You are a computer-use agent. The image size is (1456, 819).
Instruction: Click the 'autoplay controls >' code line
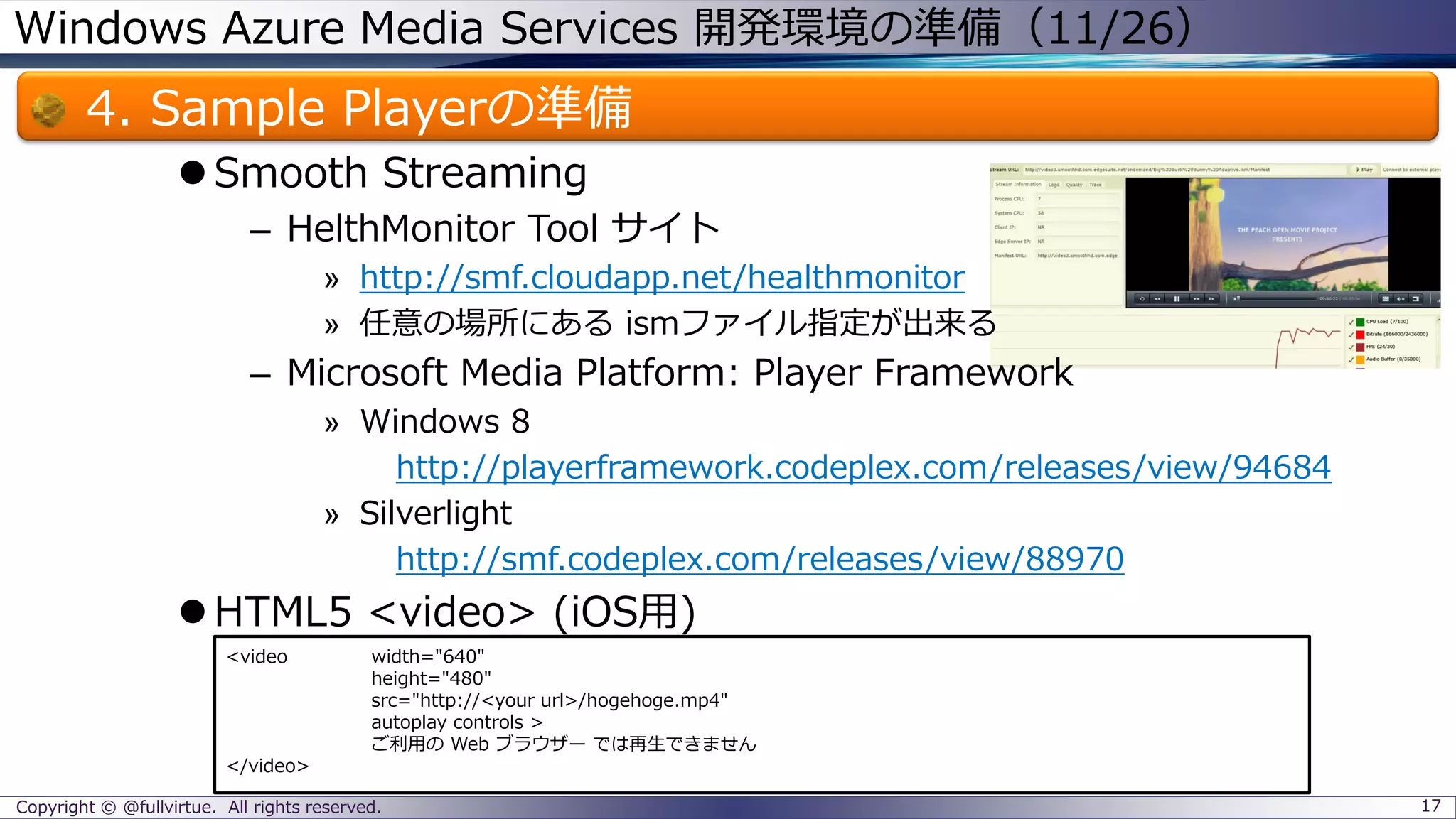(x=456, y=722)
